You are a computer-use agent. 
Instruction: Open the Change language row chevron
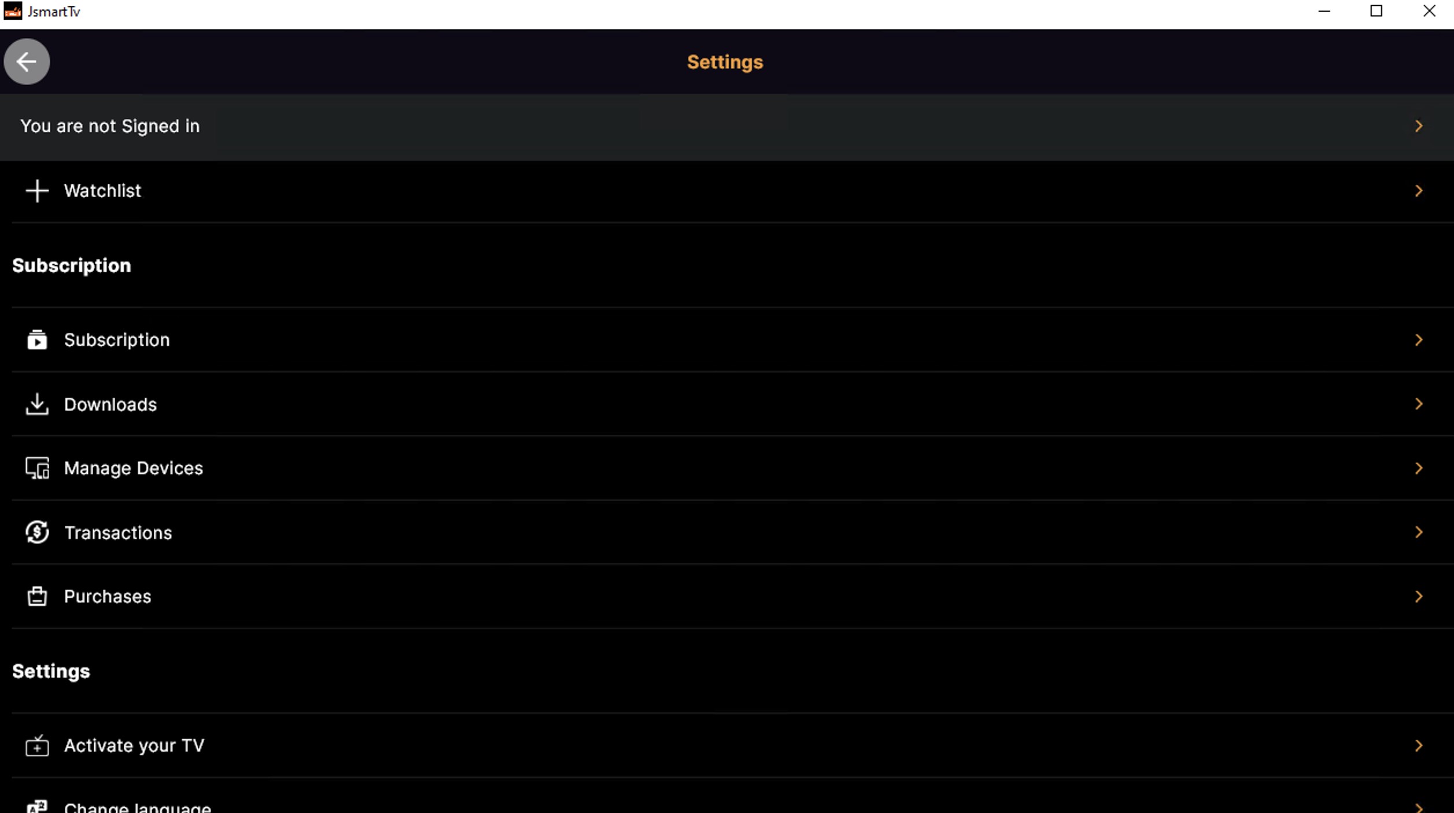click(x=1419, y=807)
